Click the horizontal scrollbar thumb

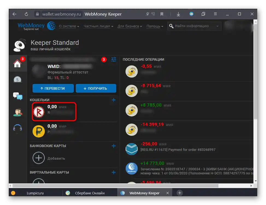click(x=115, y=186)
